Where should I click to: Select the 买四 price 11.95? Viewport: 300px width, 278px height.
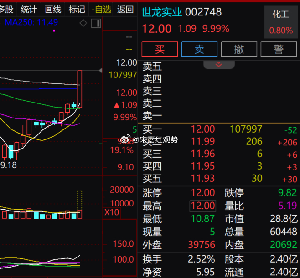coord(203,166)
